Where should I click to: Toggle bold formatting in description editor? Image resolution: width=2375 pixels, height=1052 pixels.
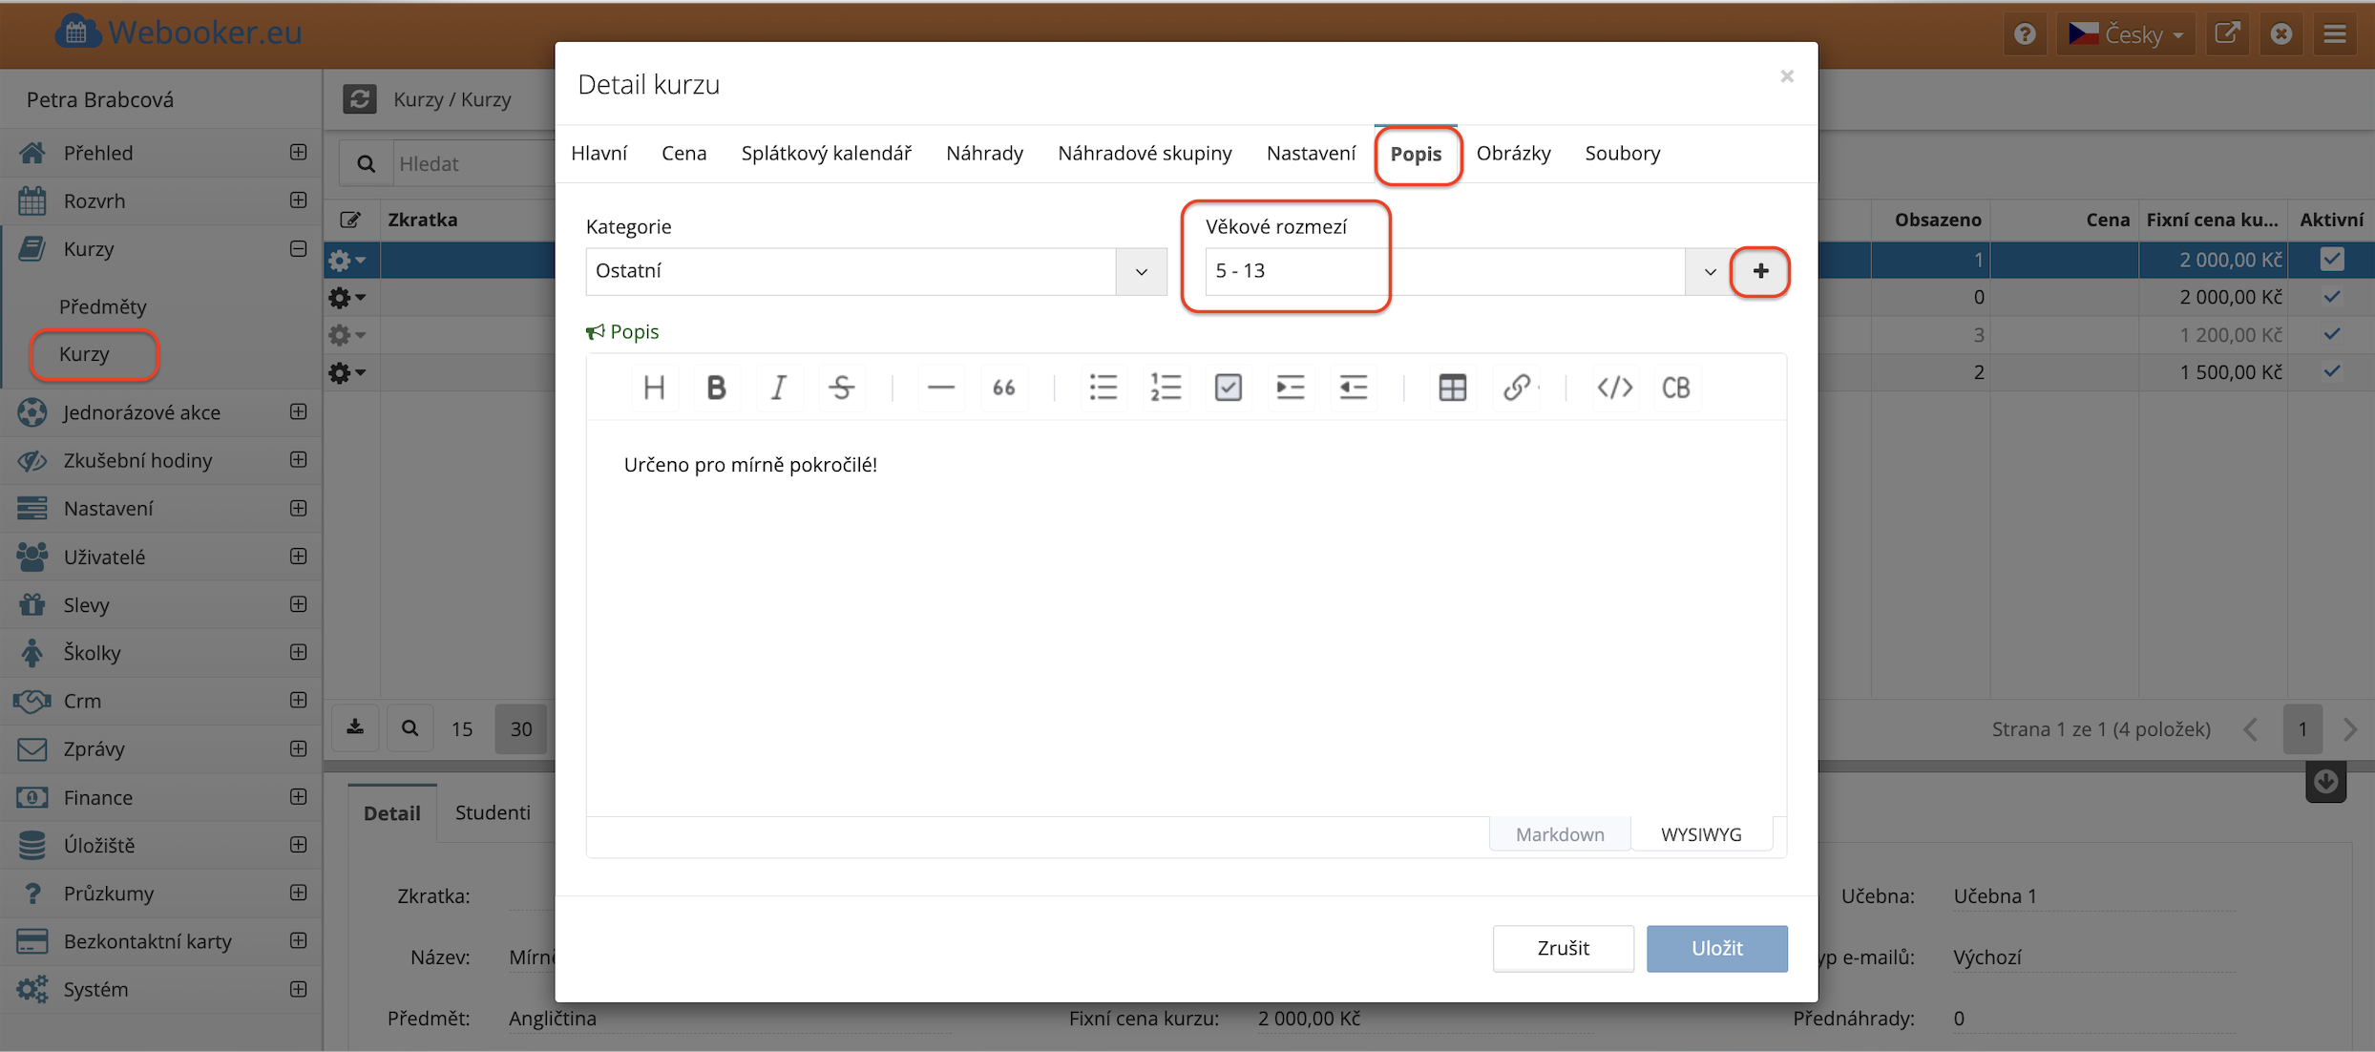[x=716, y=388]
